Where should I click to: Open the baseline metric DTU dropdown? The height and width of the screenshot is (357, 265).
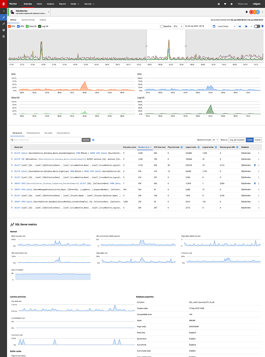coord(178,26)
